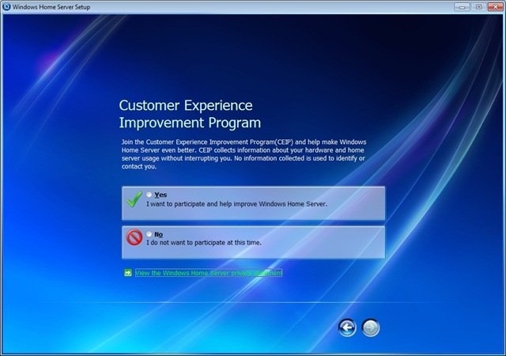This screenshot has height=356, width=506.
Task: Click the Windows Home Server Setup title icon
Action: click(6, 7)
